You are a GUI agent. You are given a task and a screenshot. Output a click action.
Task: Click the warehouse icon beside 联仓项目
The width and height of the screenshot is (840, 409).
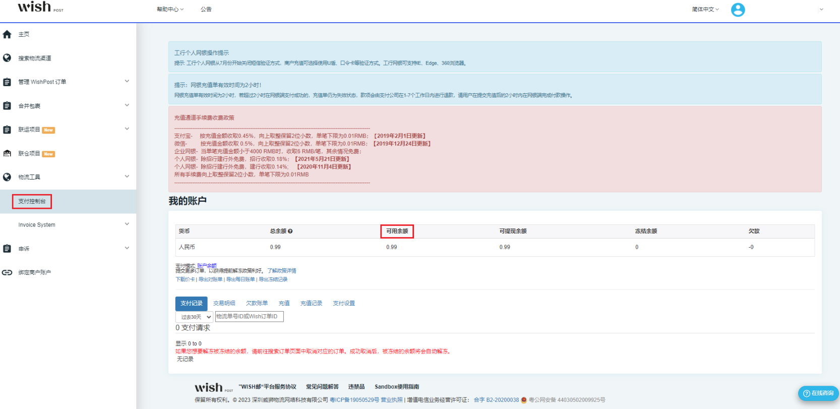tap(7, 153)
